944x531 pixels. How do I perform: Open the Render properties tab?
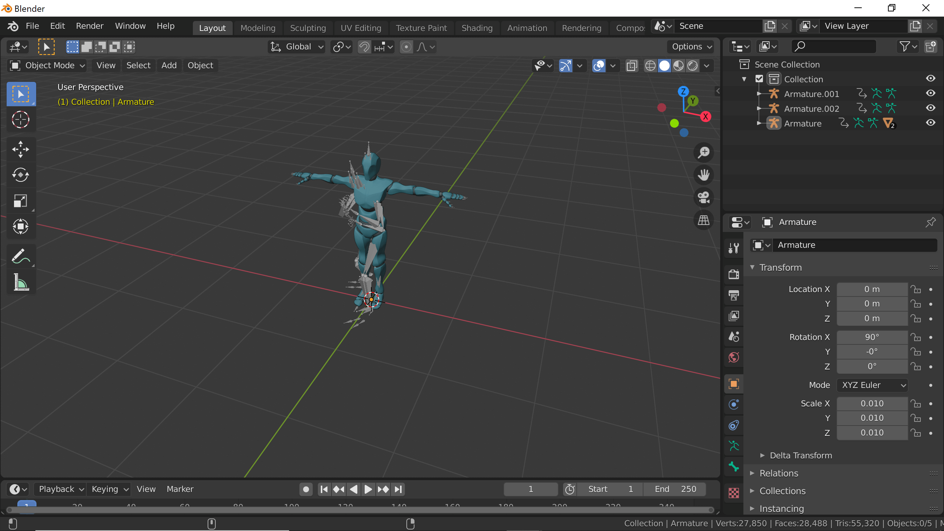(x=734, y=274)
